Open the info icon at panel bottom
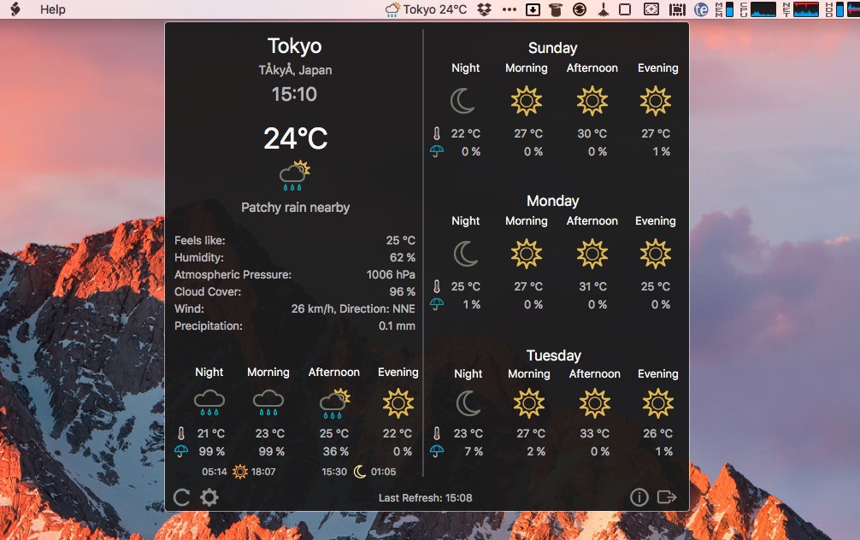The width and height of the screenshot is (860, 540). coord(639,497)
